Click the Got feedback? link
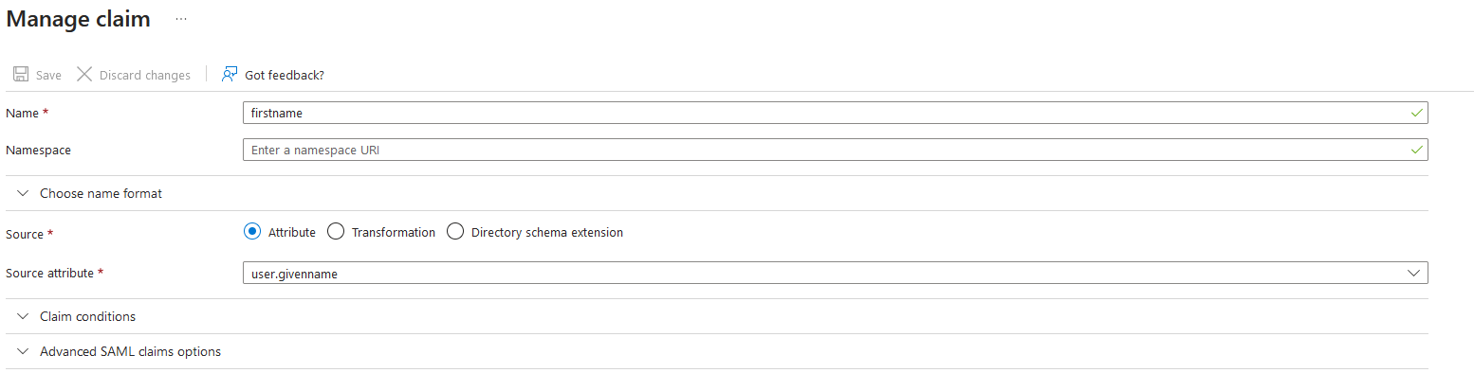1474x373 pixels. (285, 75)
